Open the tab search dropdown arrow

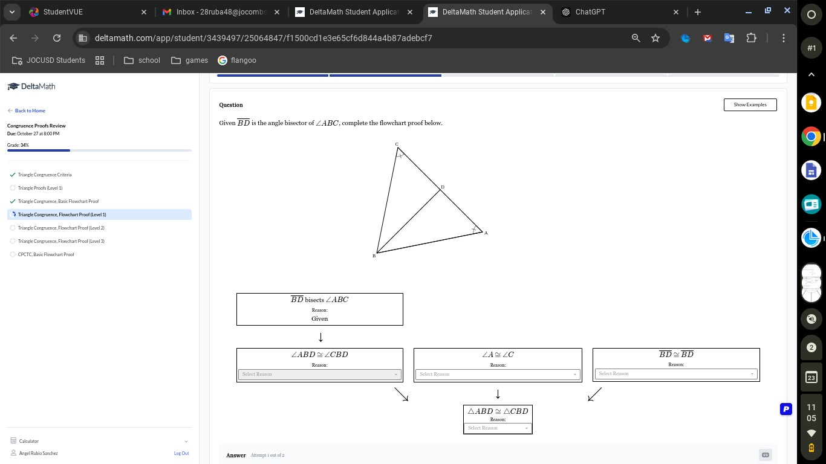(12, 11)
